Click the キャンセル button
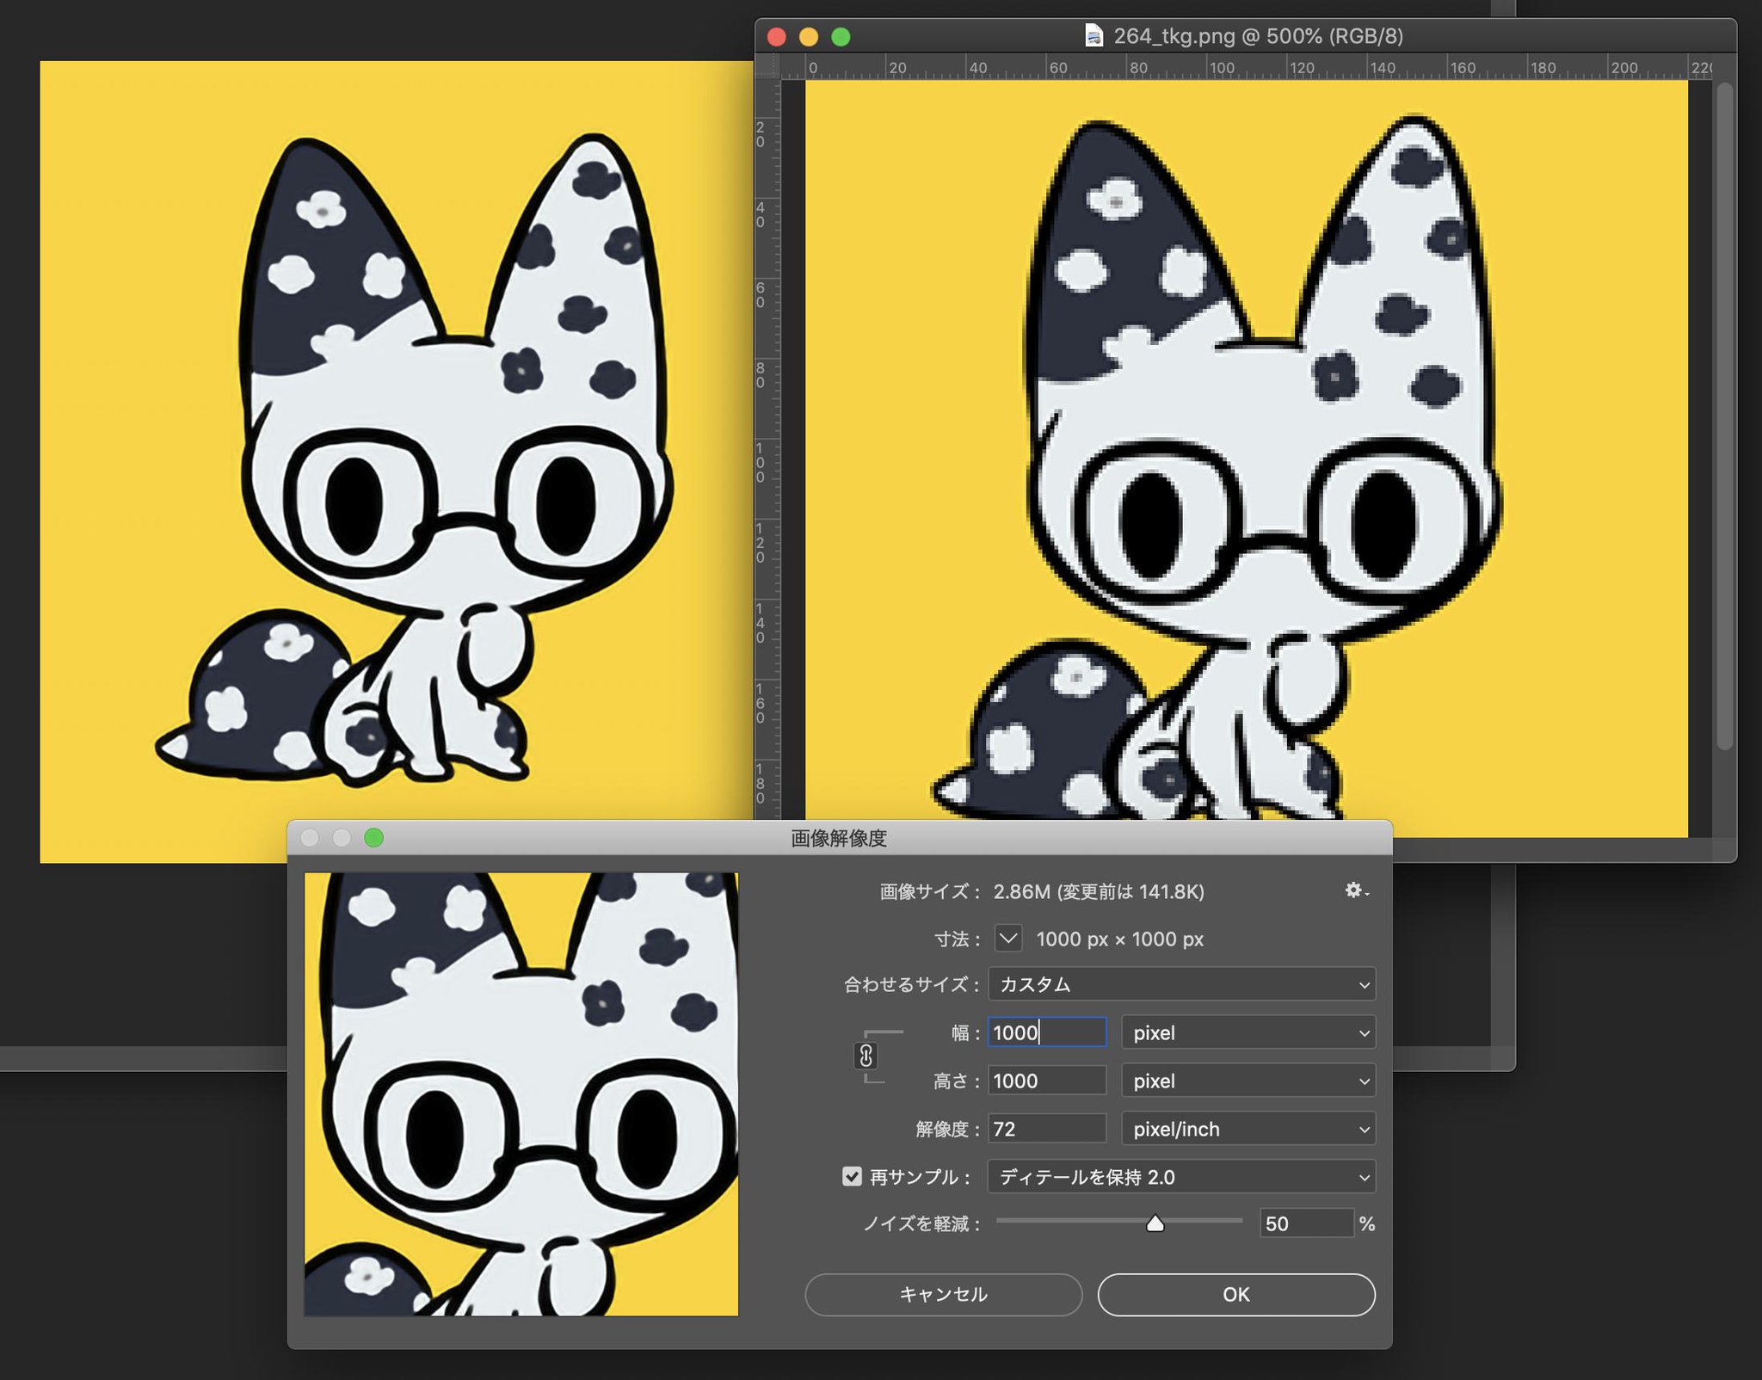Viewport: 1762px width, 1380px height. click(x=943, y=1294)
